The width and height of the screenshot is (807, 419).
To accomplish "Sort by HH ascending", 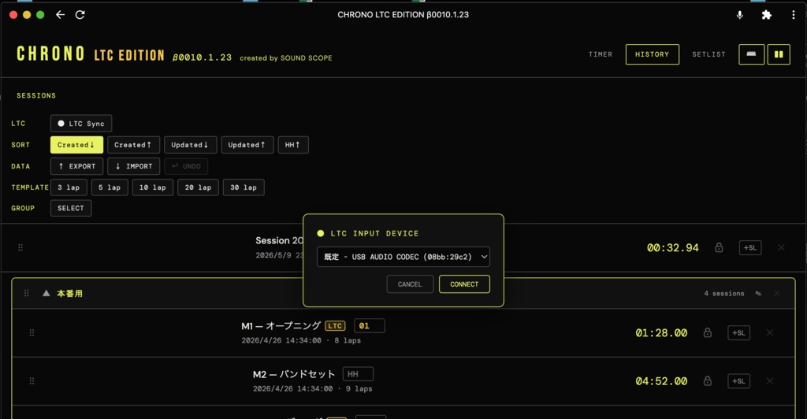I will click(x=293, y=145).
